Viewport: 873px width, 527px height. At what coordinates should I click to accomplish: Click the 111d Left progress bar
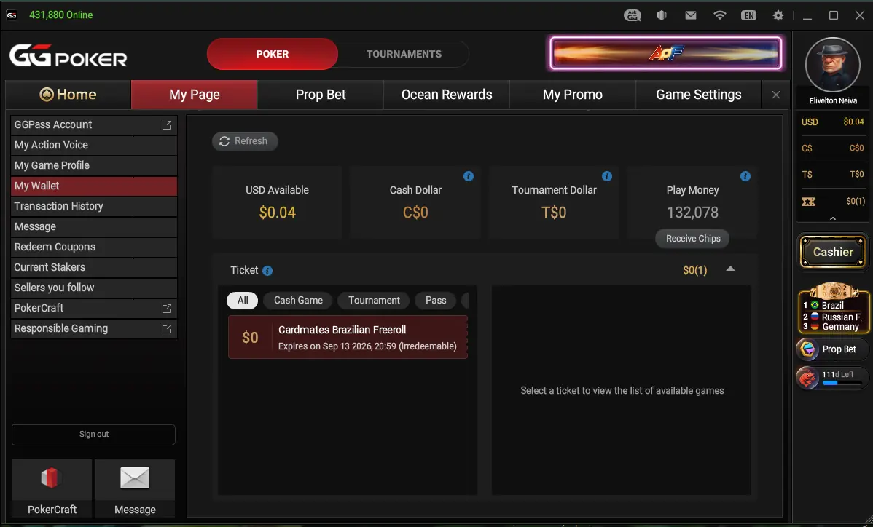pyautogui.click(x=842, y=383)
